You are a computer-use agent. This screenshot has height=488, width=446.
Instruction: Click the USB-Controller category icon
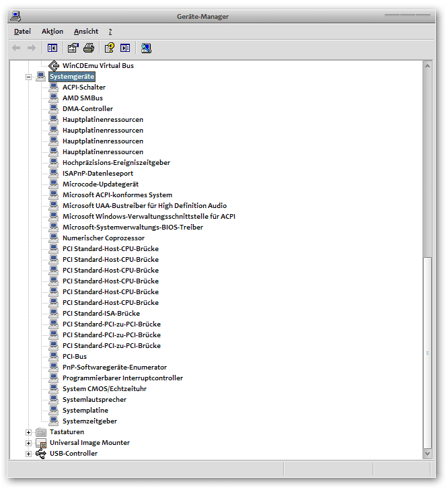[x=41, y=454]
